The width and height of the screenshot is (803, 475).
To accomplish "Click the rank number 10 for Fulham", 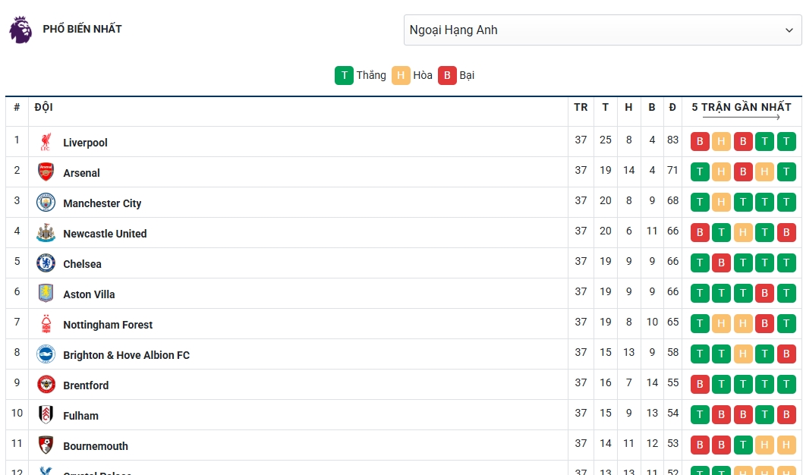I will pos(17,413).
